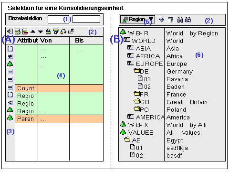Click the Von cell of the Paren row
This screenshot has width=229, height=172.
tap(54, 119)
